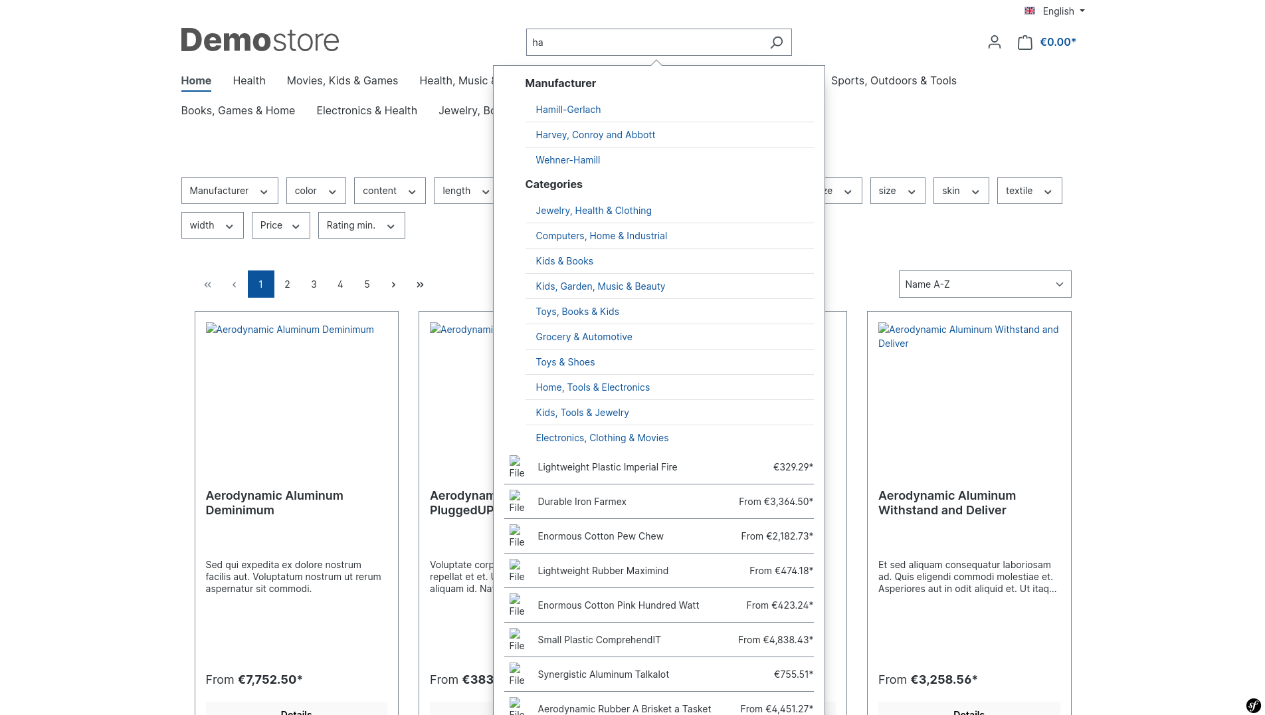This screenshot has height=715, width=1265.
Task: Open Aerodynamic Aluminum Deminimum product title
Action: coord(274,503)
